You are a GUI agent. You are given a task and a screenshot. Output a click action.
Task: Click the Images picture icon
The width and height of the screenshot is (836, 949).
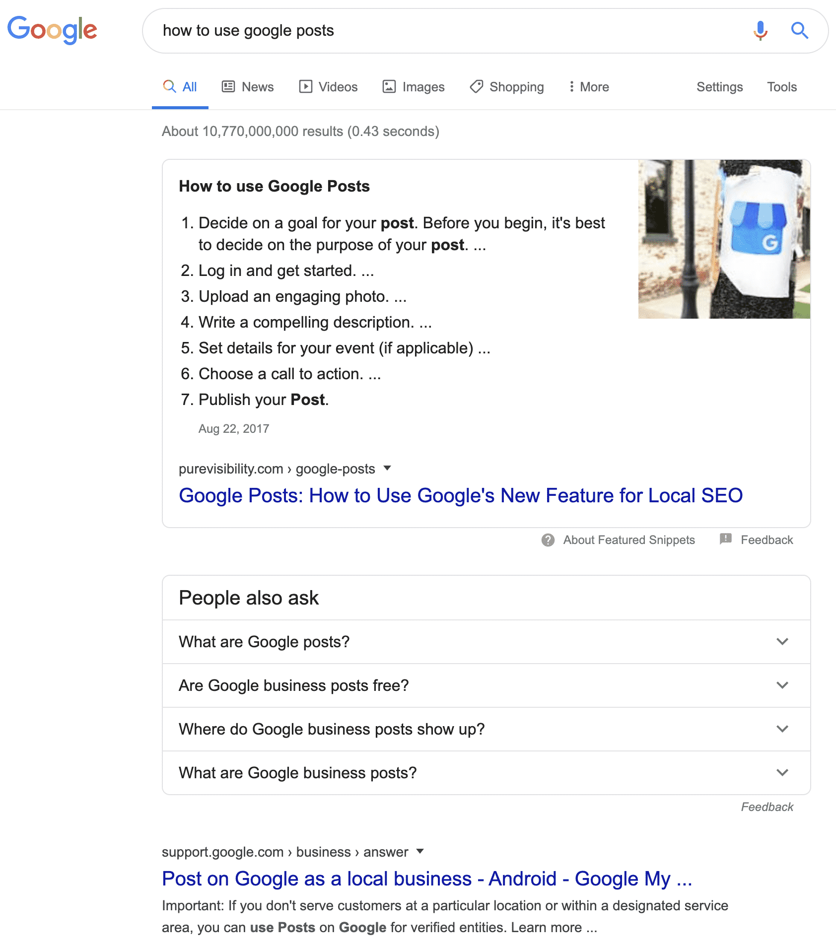point(390,86)
